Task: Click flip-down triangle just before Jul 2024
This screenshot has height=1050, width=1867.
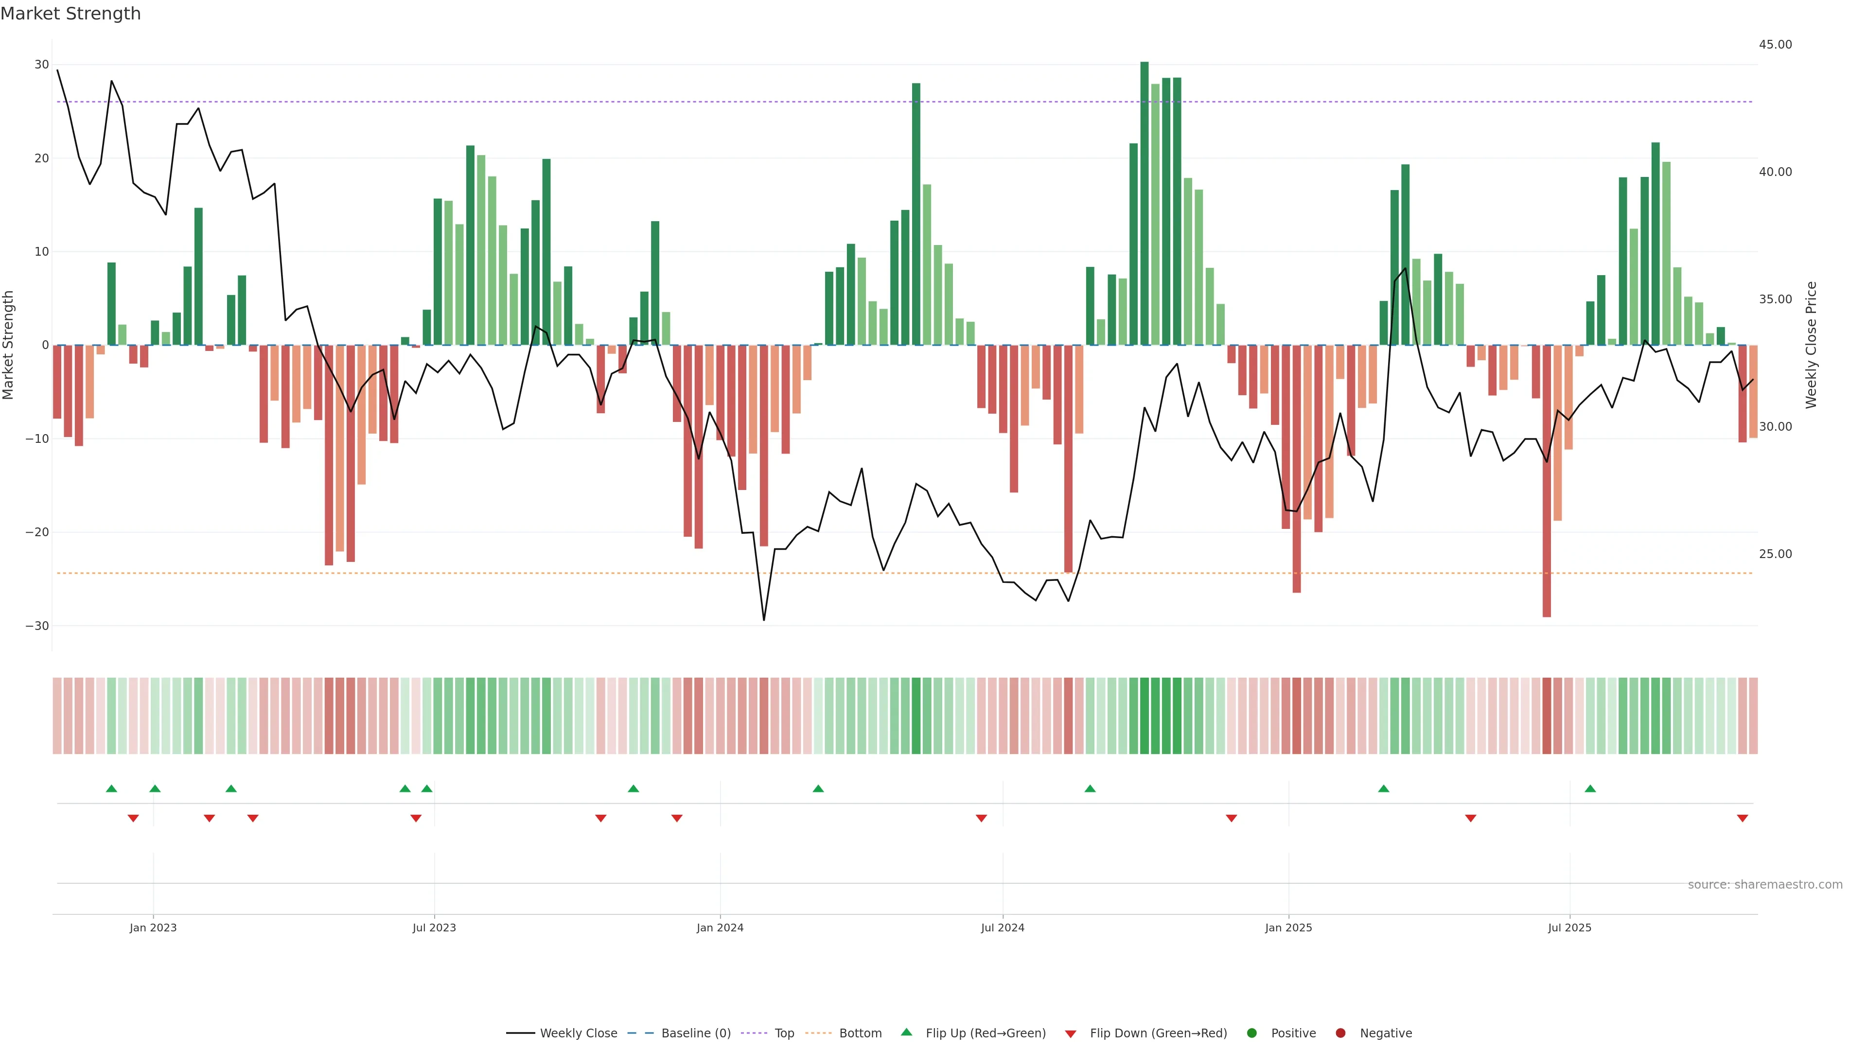Action: coord(981,818)
